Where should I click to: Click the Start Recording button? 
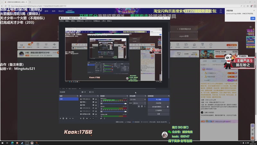point(158,103)
